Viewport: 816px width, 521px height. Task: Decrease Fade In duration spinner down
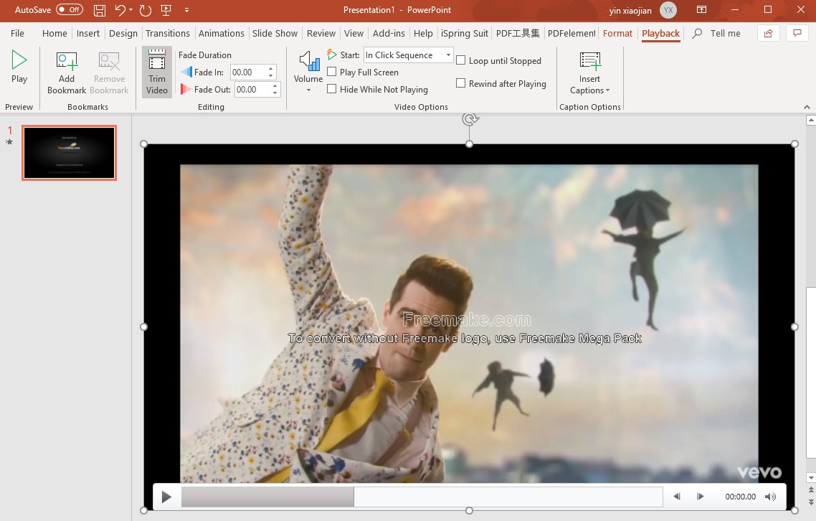pyautogui.click(x=270, y=75)
